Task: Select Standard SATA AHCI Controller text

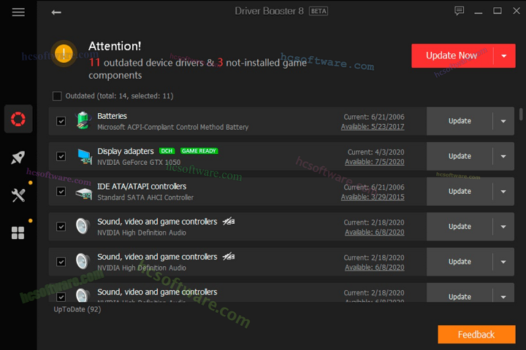Action: pos(145,198)
